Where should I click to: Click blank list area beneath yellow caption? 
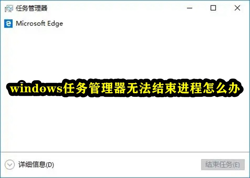coord(124,124)
